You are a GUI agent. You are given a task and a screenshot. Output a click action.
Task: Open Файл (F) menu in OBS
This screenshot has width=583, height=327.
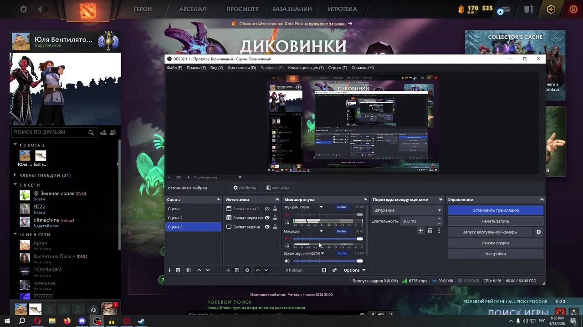pyautogui.click(x=174, y=68)
